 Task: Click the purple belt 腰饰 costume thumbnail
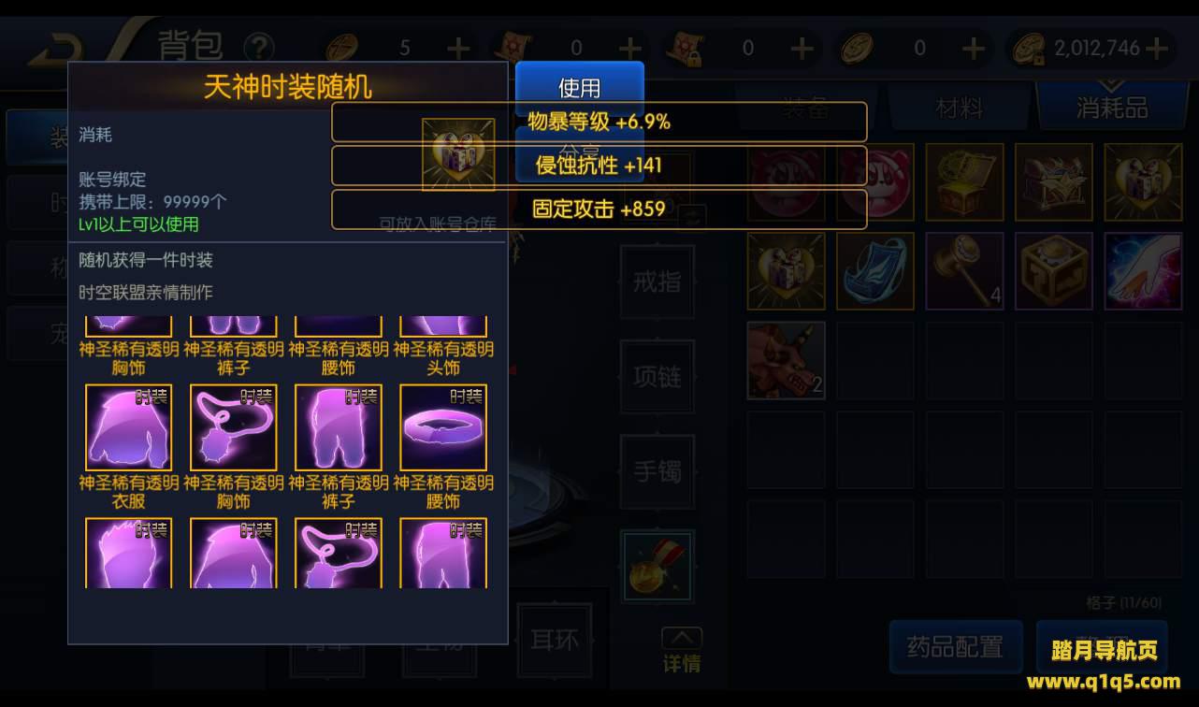[443, 427]
